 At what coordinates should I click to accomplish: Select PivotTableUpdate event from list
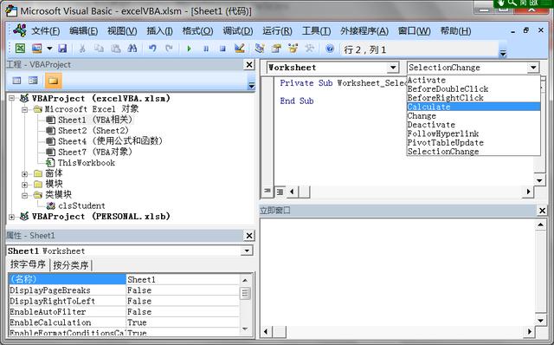coord(473,143)
